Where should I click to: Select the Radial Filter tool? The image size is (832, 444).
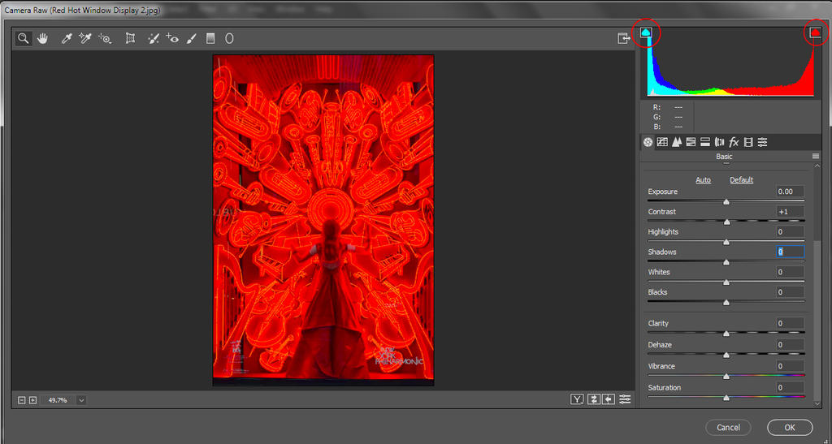[x=229, y=38]
